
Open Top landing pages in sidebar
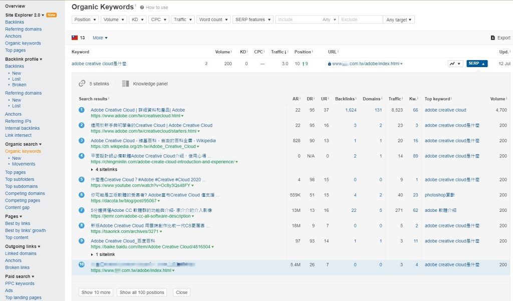(x=23, y=297)
